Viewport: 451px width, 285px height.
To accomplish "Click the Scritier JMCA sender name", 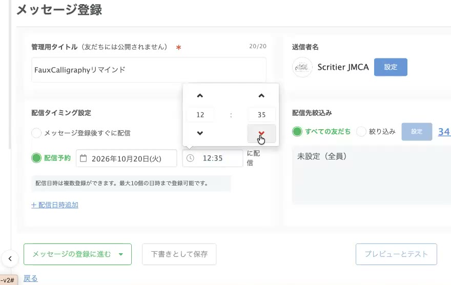I will 343,67.
